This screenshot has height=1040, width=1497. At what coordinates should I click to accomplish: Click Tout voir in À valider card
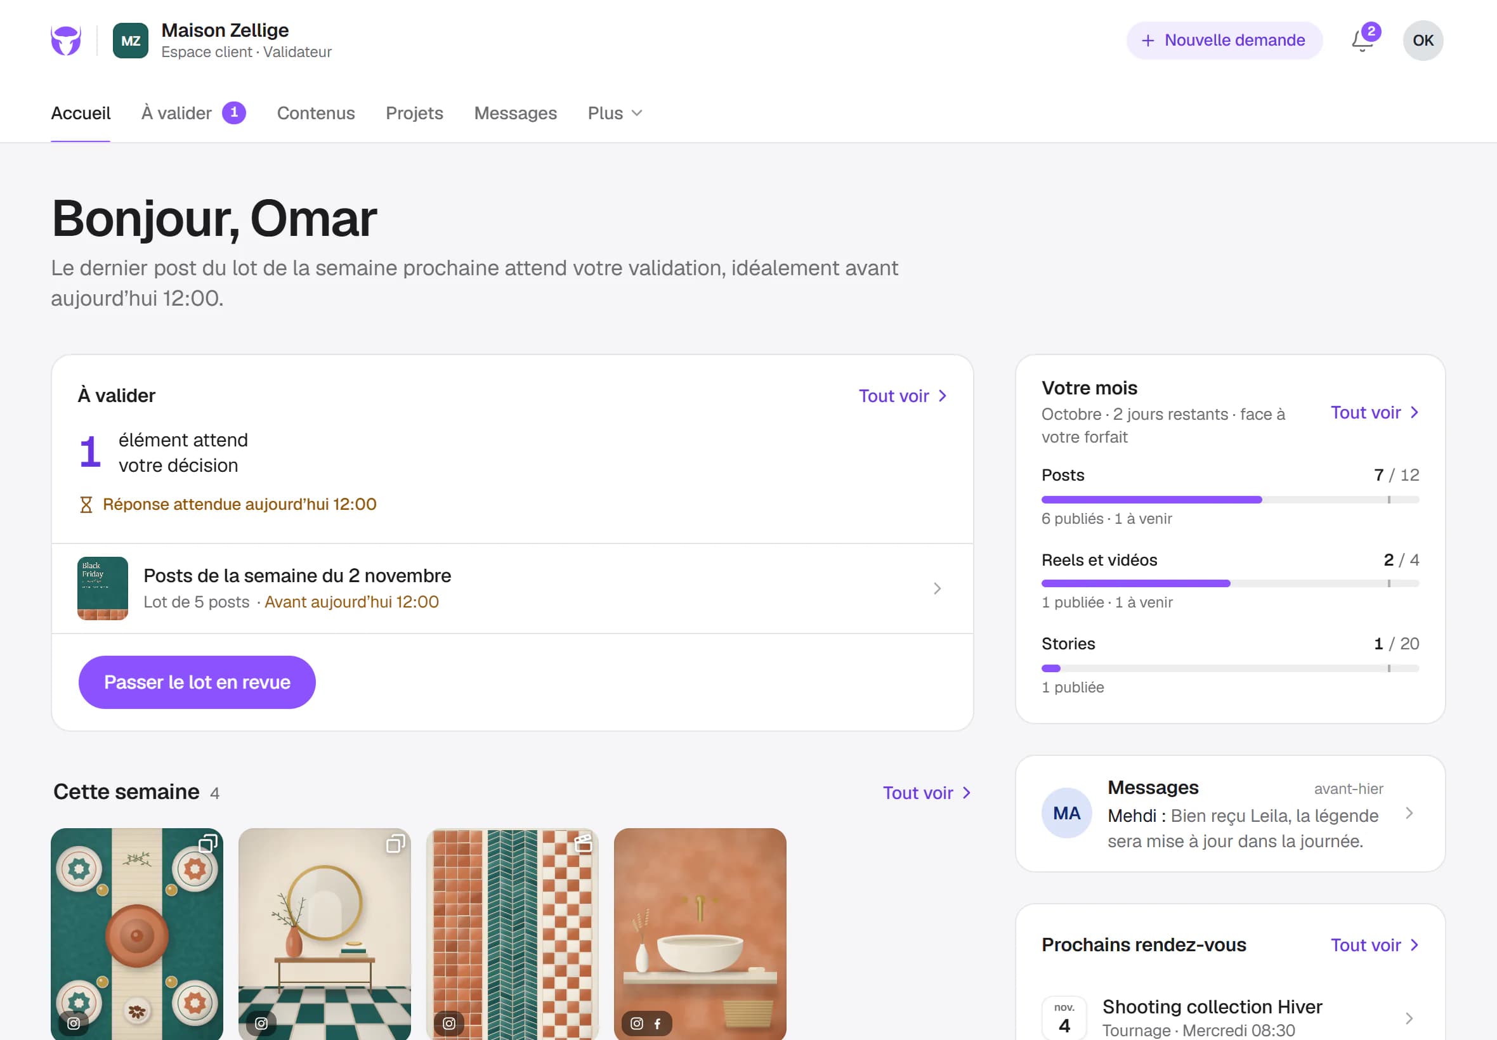tap(903, 396)
